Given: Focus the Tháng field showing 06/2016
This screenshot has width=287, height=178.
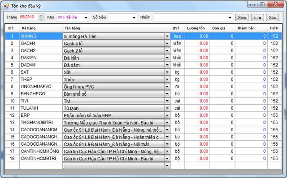Looking at the screenshot, I should click(29, 17).
